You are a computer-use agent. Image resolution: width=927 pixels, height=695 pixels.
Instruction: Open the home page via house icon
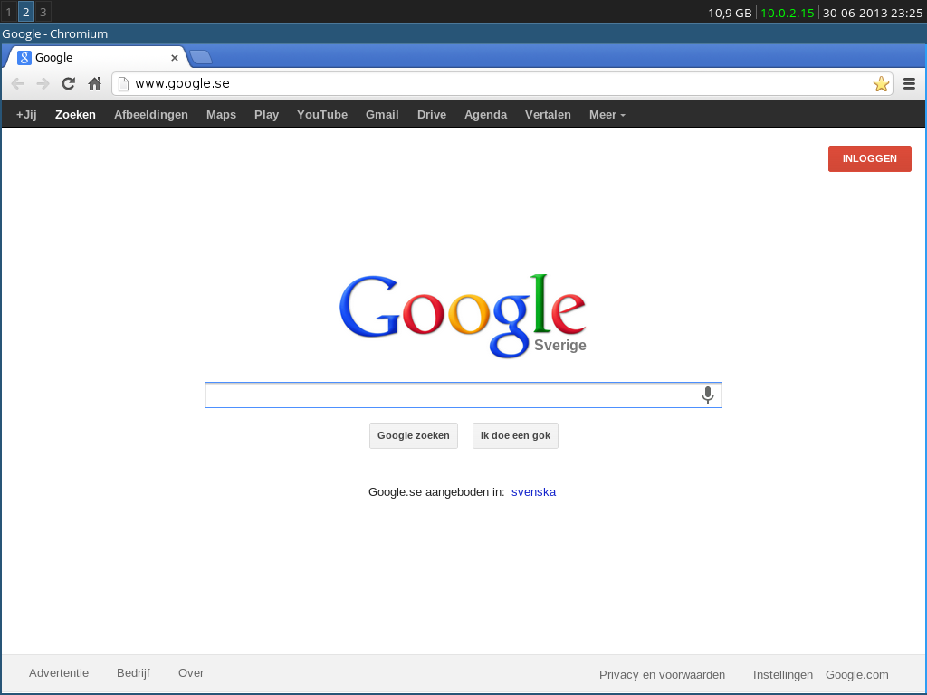(x=94, y=84)
